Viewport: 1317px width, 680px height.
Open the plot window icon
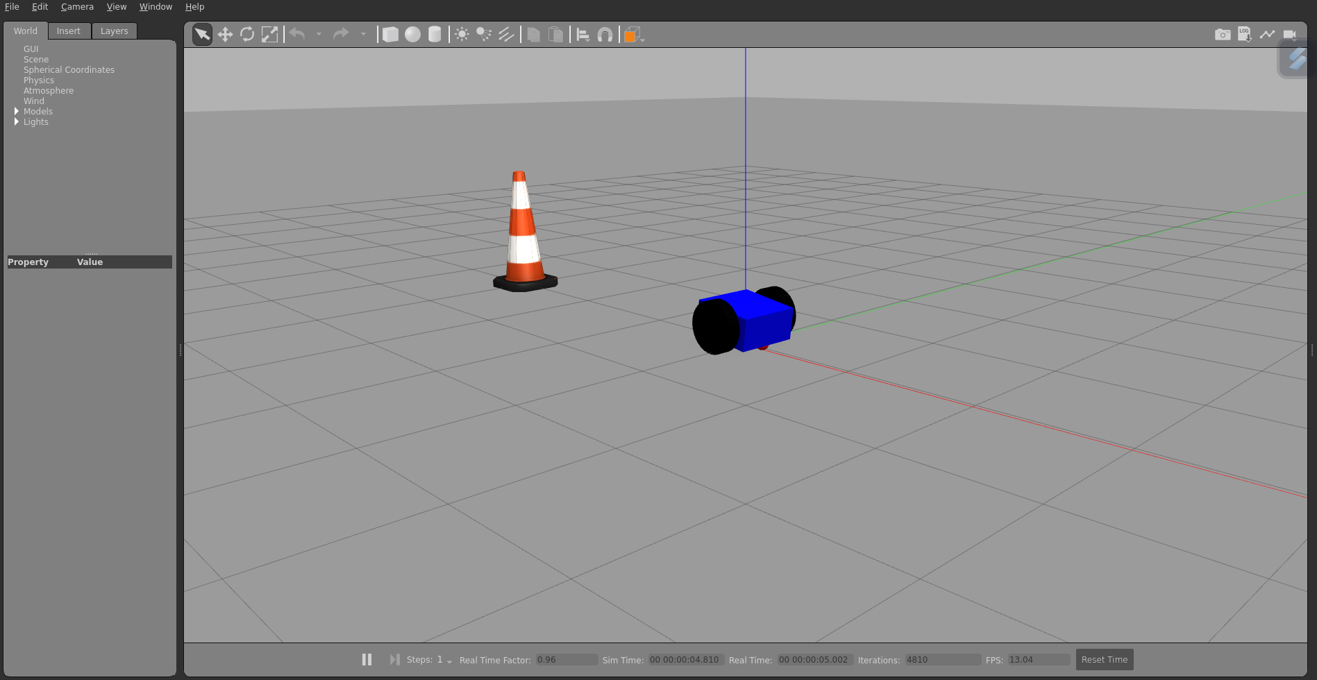click(1267, 34)
